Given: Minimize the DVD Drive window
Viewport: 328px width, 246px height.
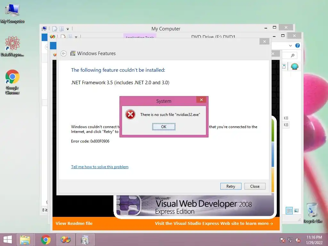Looking at the screenshot, I should pyautogui.click(x=274, y=36).
